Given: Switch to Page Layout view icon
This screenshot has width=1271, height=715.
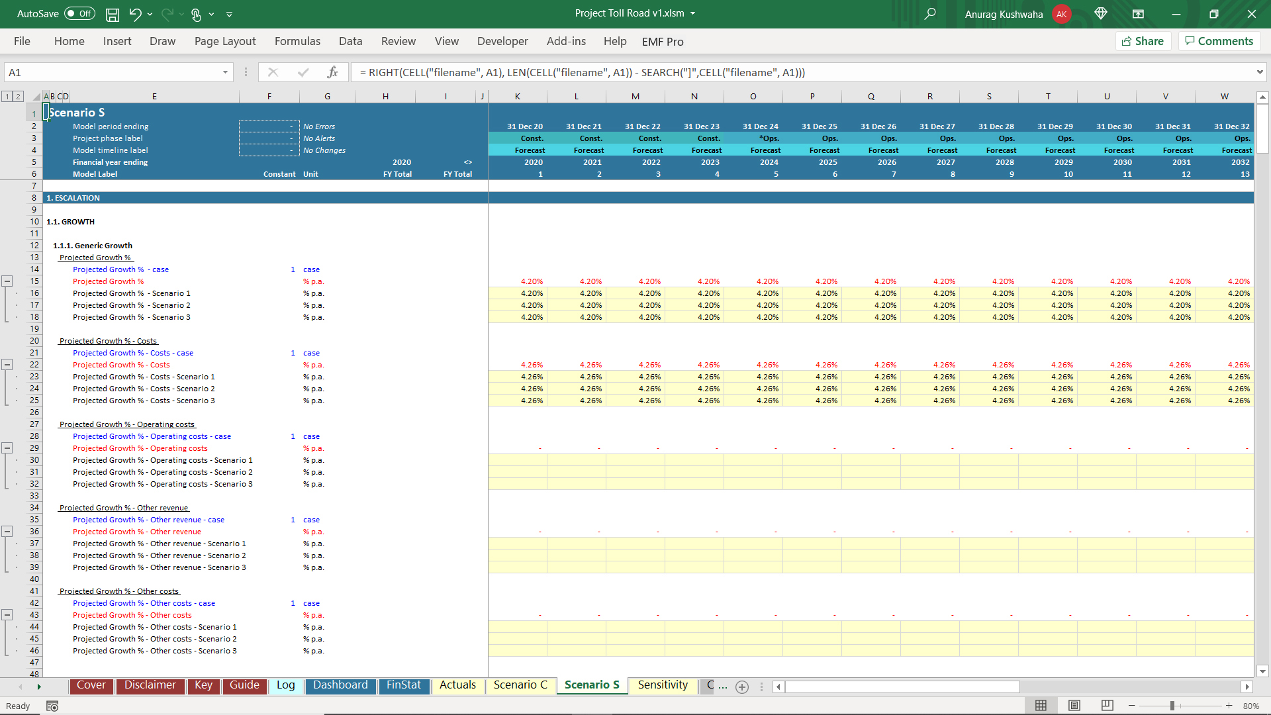Looking at the screenshot, I should click(x=1074, y=706).
